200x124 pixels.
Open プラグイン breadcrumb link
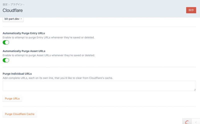pos(16,4)
